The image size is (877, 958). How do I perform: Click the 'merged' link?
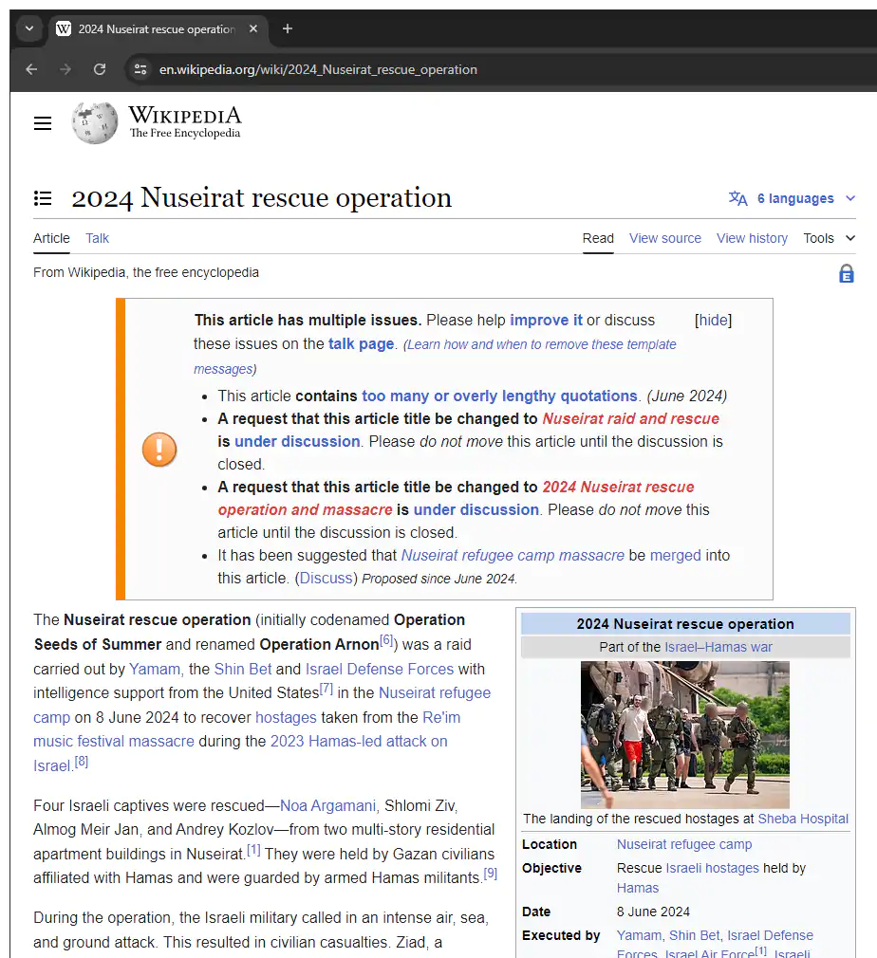coord(675,556)
